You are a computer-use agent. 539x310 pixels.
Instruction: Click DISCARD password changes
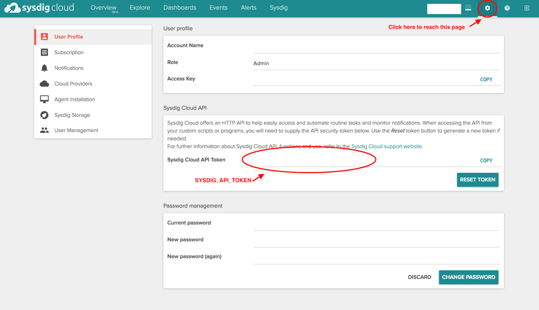click(x=420, y=277)
